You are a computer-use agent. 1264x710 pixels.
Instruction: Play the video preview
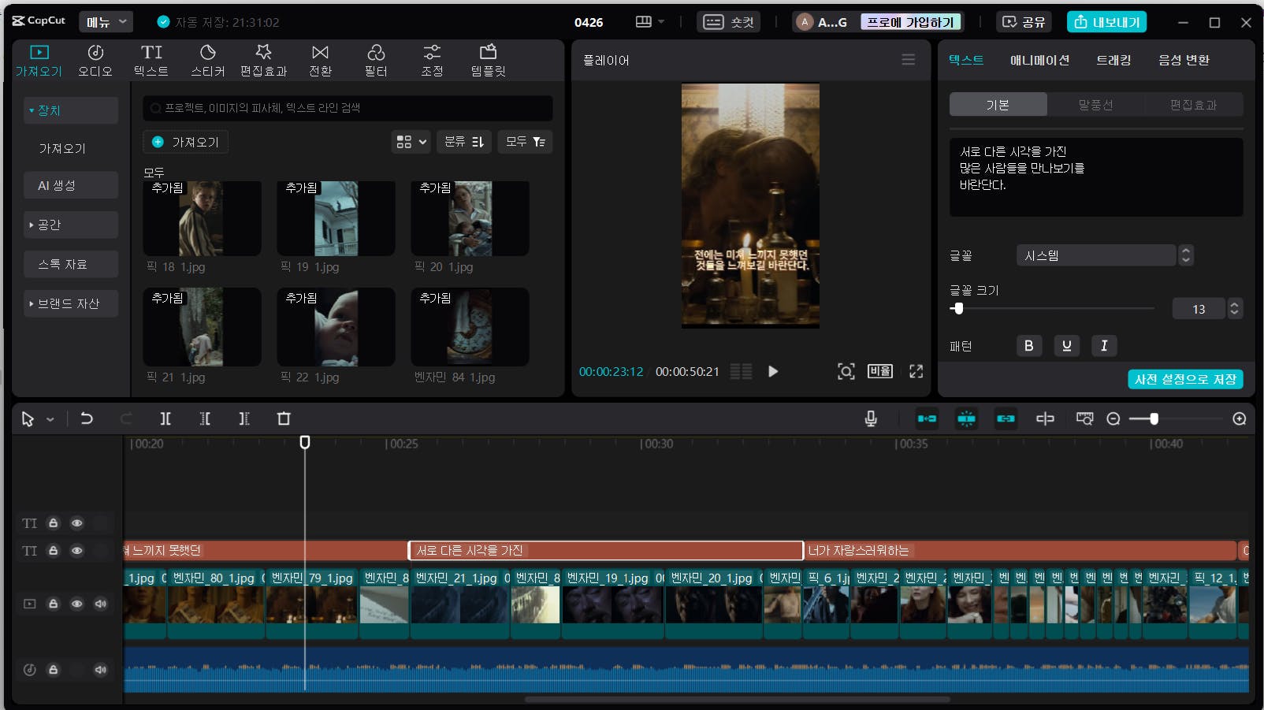773,371
